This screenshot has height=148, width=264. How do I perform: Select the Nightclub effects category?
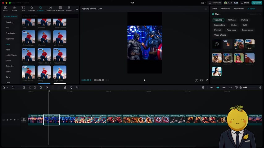[10, 39]
